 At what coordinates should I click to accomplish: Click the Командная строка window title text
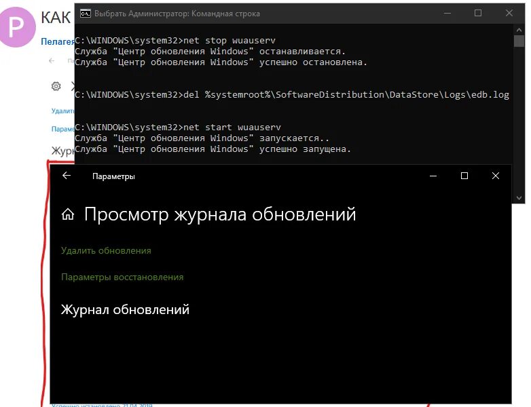[177, 14]
